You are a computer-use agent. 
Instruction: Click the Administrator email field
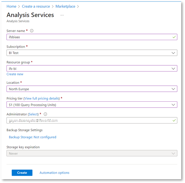[x=92, y=120]
